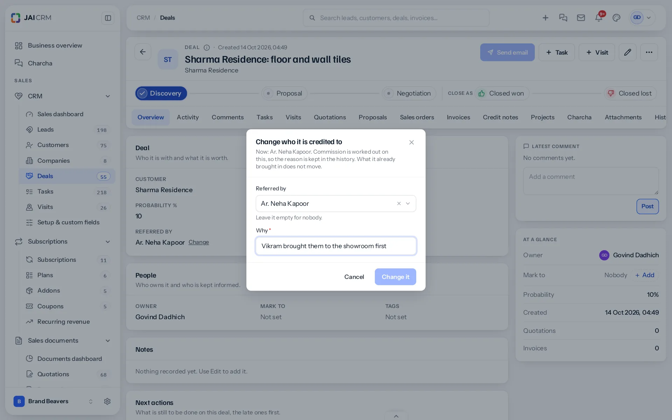Screen dimensions: 672x420
Task: Focus the global search field
Action: click(396, 18)
